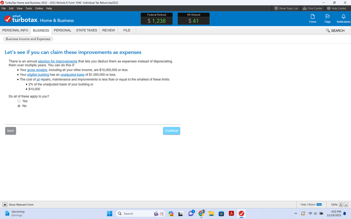Open the Notifications bell
351x219 pixels.
(343, 18)
